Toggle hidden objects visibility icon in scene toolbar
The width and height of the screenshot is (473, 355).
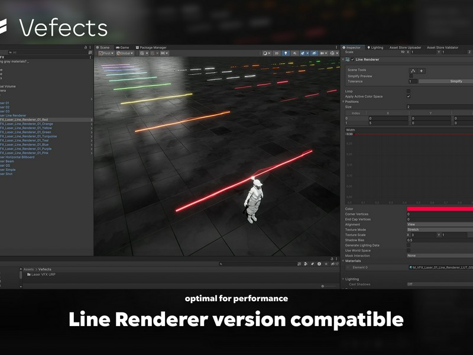point(314,53)
